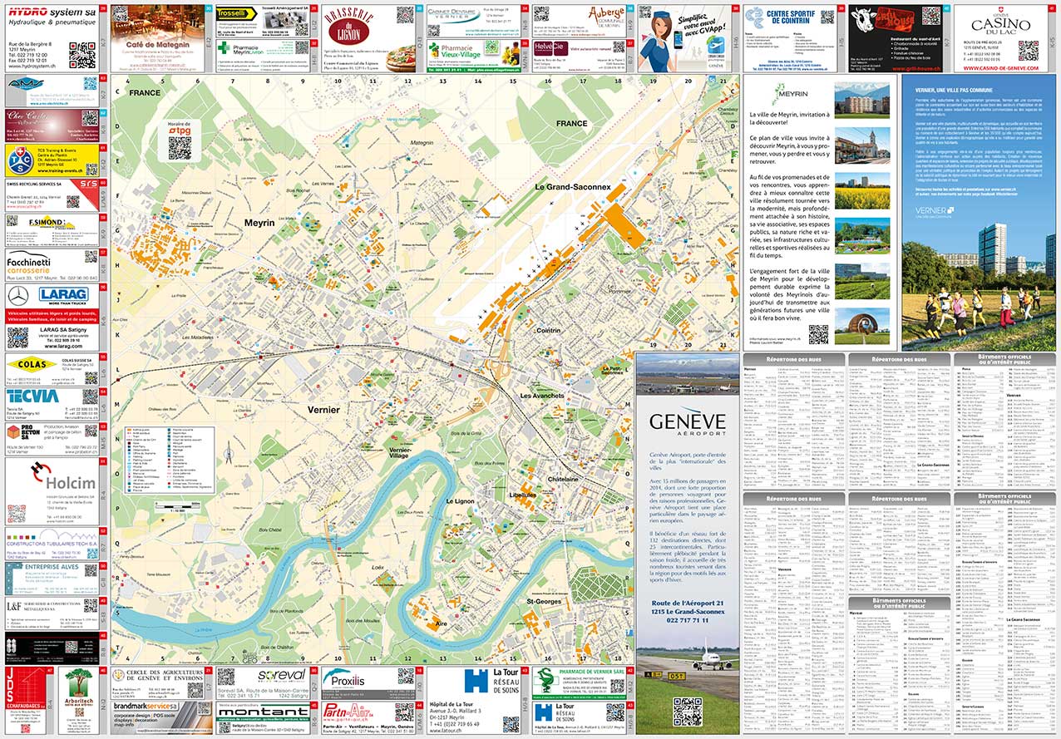1061x739 pixels.
Task: Click the tpg timetable QR code
Action: (181, 148)
